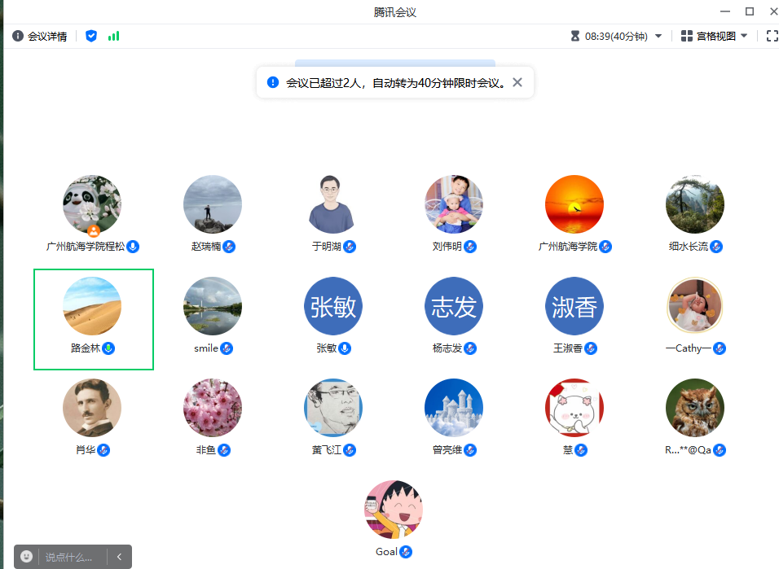Toggle microphone icon next to 路金林

(x=108, y=348)
